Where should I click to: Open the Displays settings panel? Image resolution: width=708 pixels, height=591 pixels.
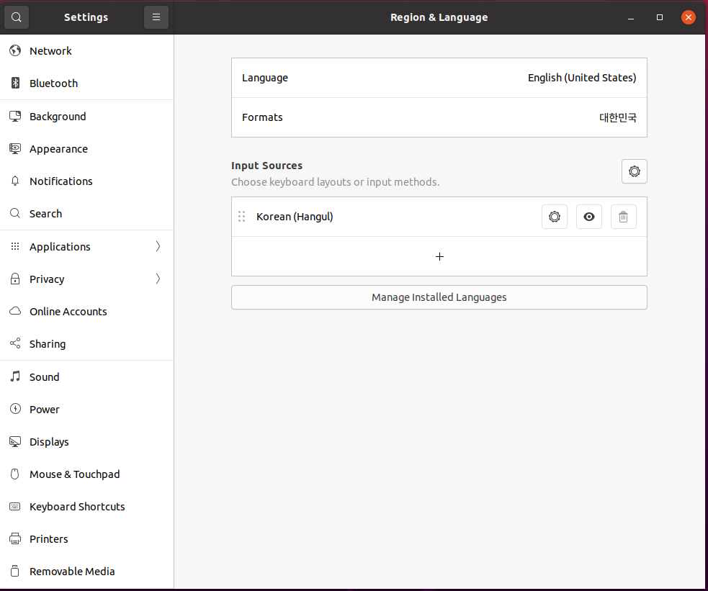(86, 442)
